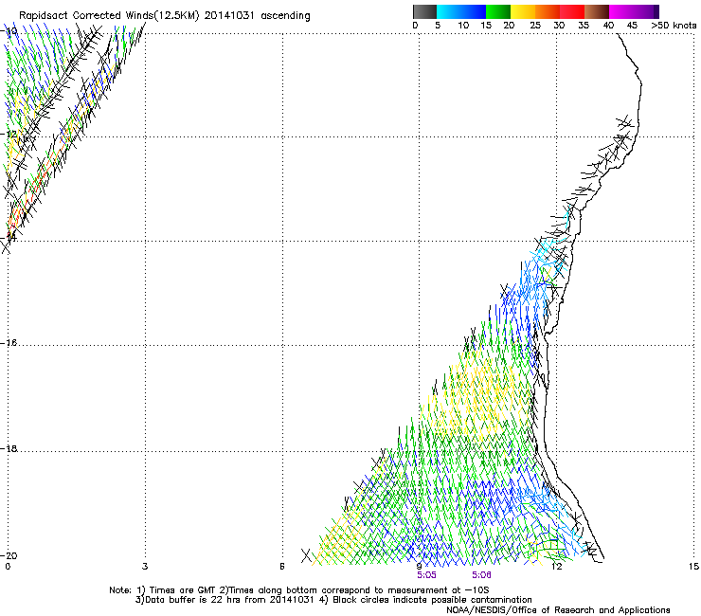Click the longitude axis label '6'
The width and height of the screenshot is (701, 616).
click(282, 567)
